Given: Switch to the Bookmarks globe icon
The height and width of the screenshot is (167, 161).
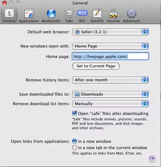Looking at the screenshot, I should pyautogui.click(x=51, y=13).
